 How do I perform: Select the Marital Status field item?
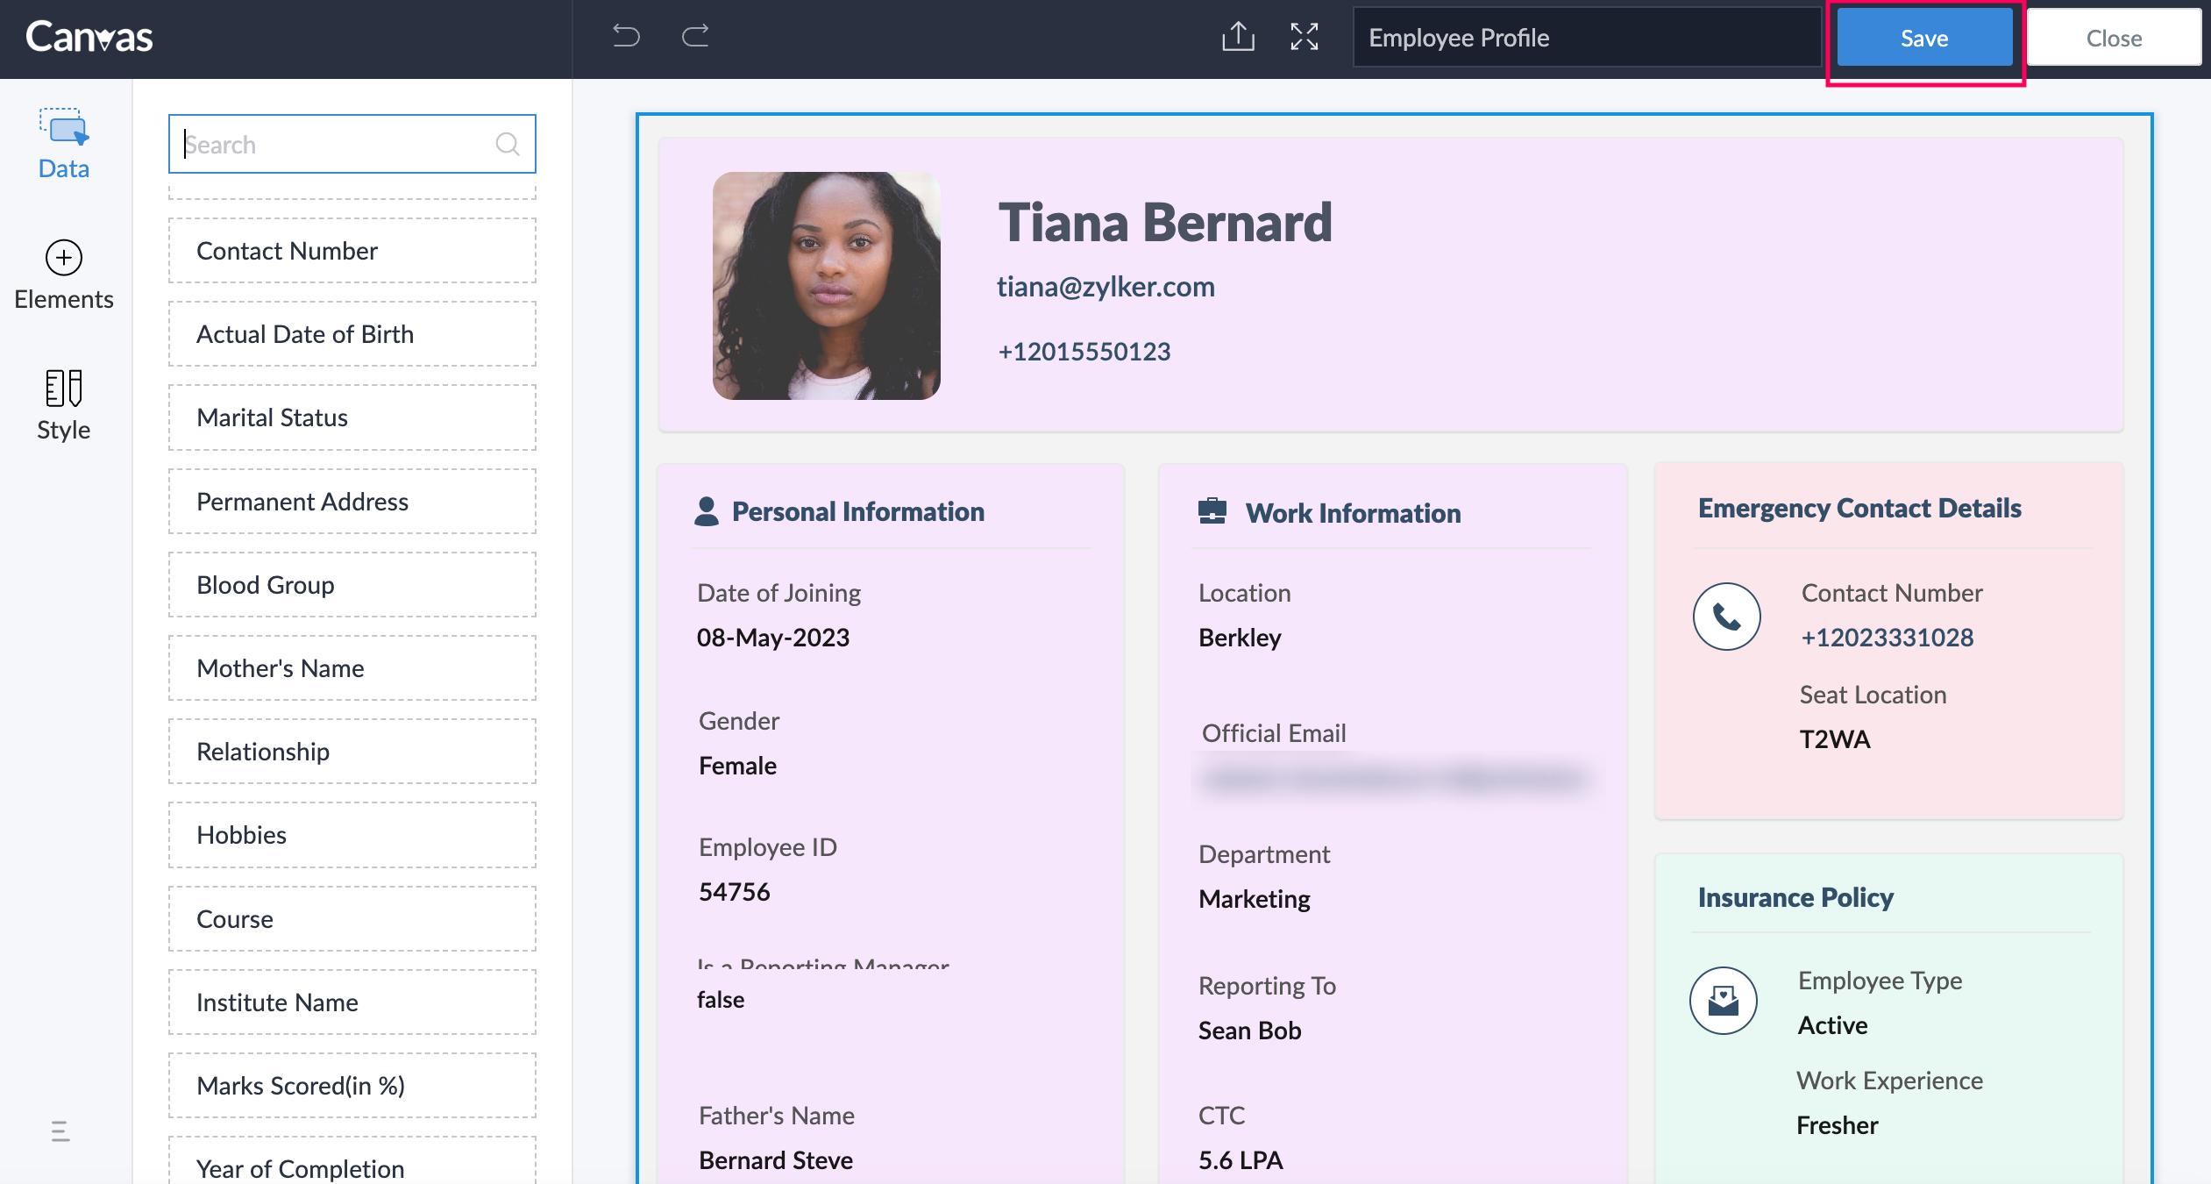pos(352,417)
